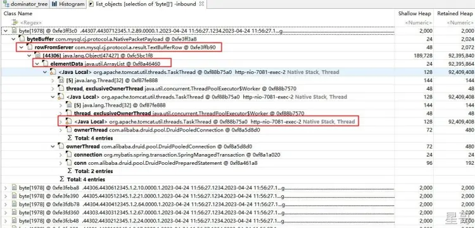Click the thread icon of collapsed Java Local row

click(69, 122)
